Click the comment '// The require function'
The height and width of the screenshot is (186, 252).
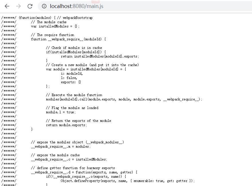click(53, 35)
